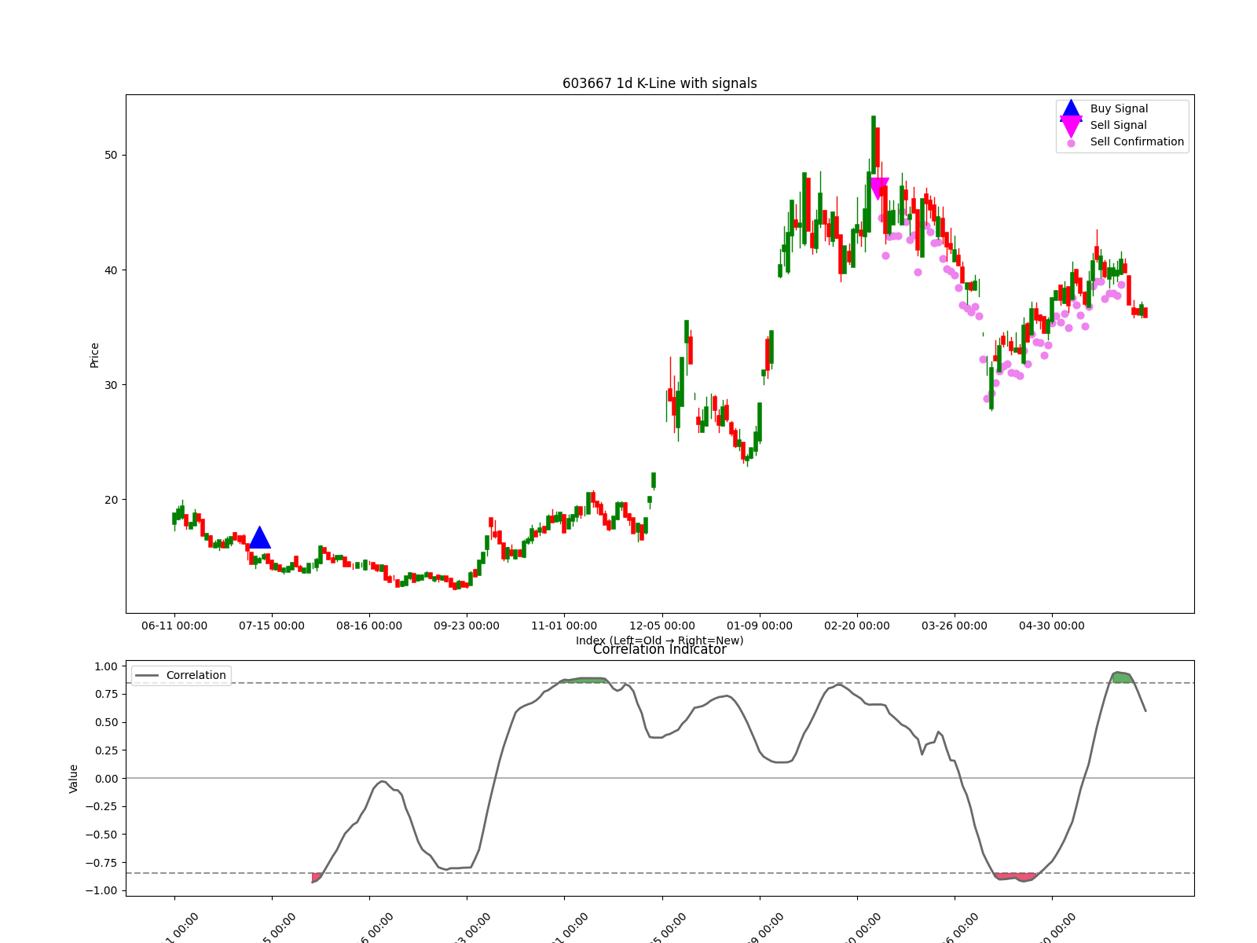Click the correlation tick label '−0.25'
The image size is (1257, 943).
[101, 806]
